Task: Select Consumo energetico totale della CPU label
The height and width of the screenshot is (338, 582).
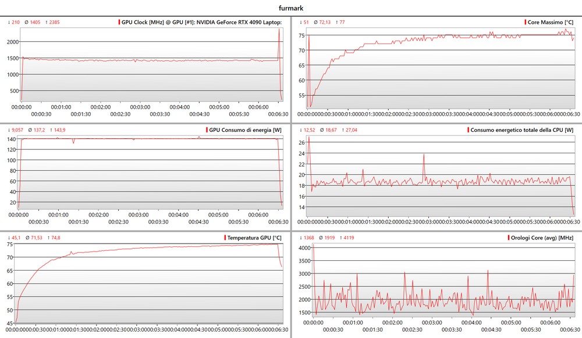Action: pyautogui.click(x=521, y=130)
